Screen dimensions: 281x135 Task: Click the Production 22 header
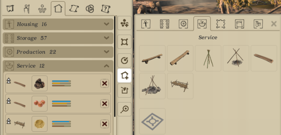tap(58, 52)
